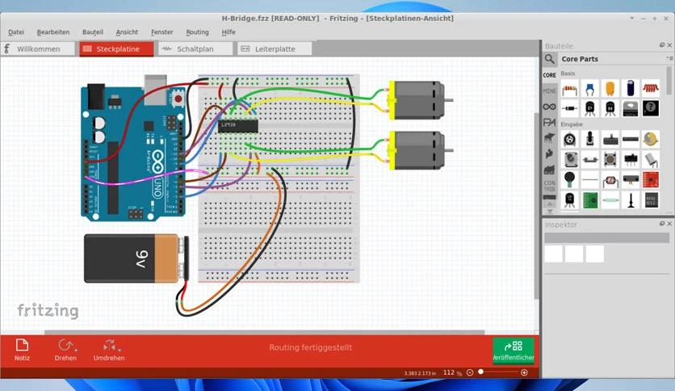675x391 pixels.
Task: Select the RFID module part
Action: (651, 200)
